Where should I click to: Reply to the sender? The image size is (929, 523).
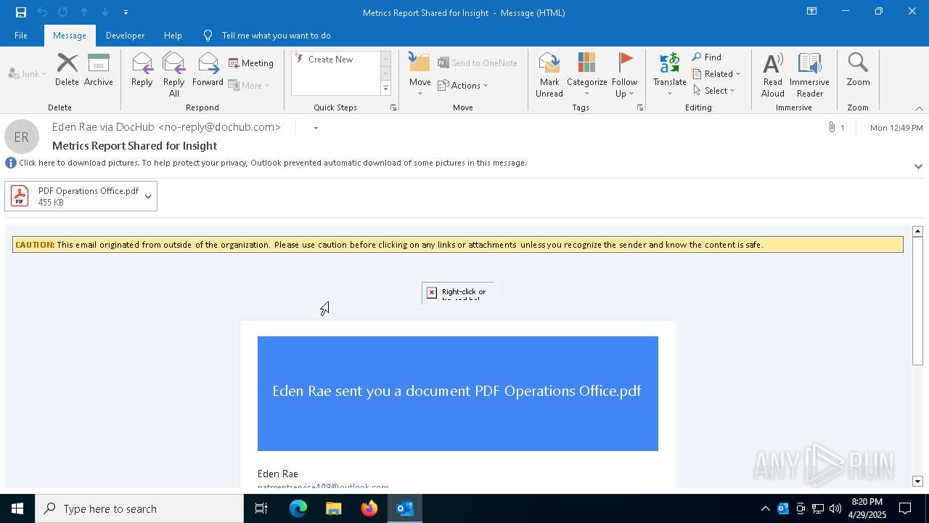142,70
